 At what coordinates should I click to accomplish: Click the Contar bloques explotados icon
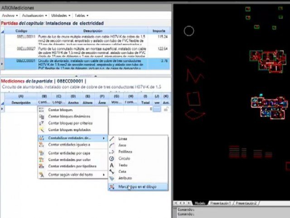click(41, 130)
